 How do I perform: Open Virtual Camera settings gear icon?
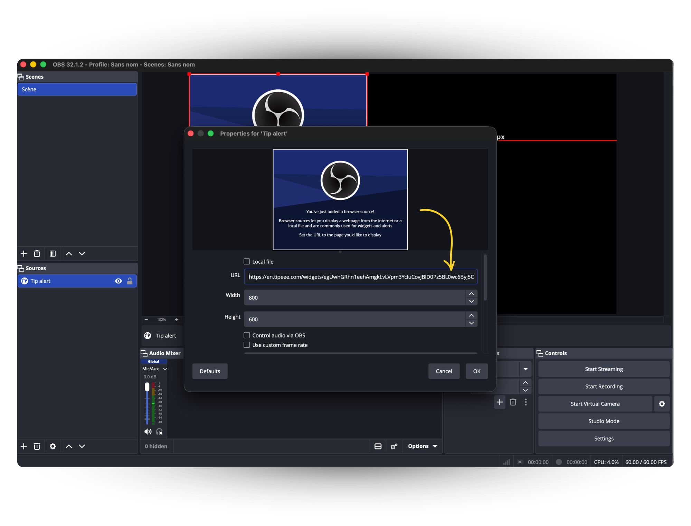[662, 404]
